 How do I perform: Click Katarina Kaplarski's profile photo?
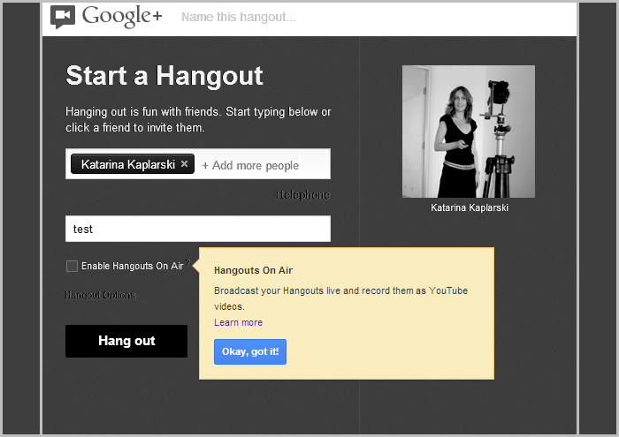pos(469,132)
